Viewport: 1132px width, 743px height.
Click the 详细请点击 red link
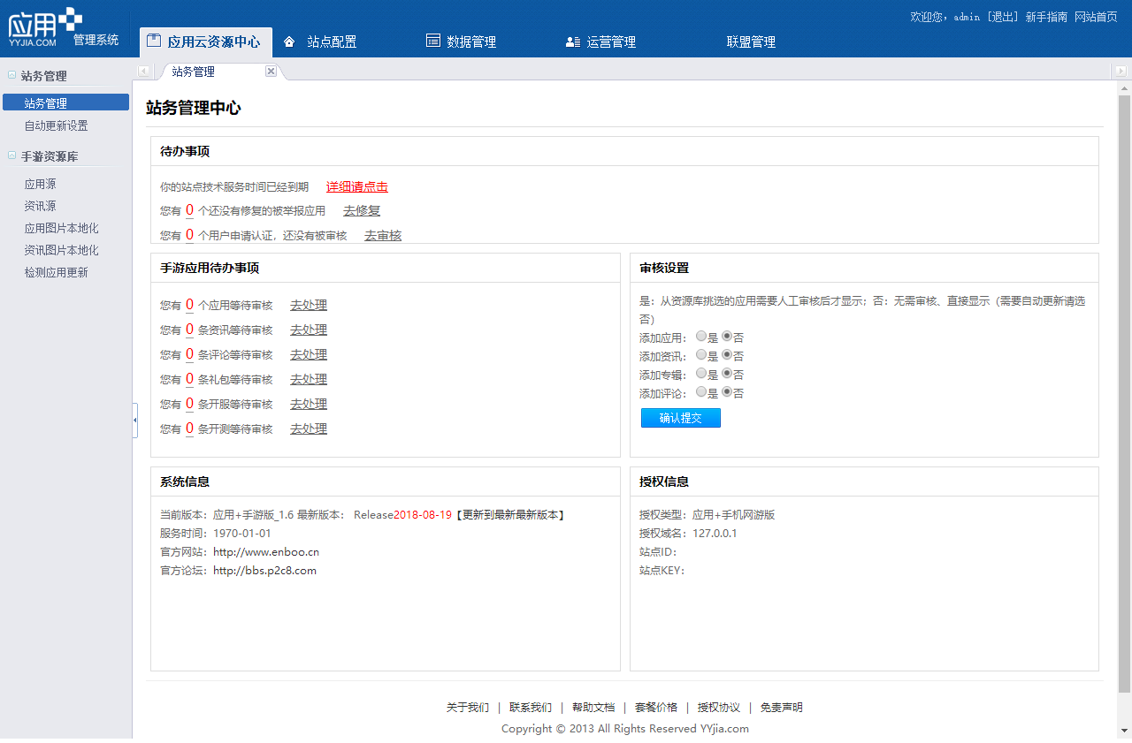[357, 186]
